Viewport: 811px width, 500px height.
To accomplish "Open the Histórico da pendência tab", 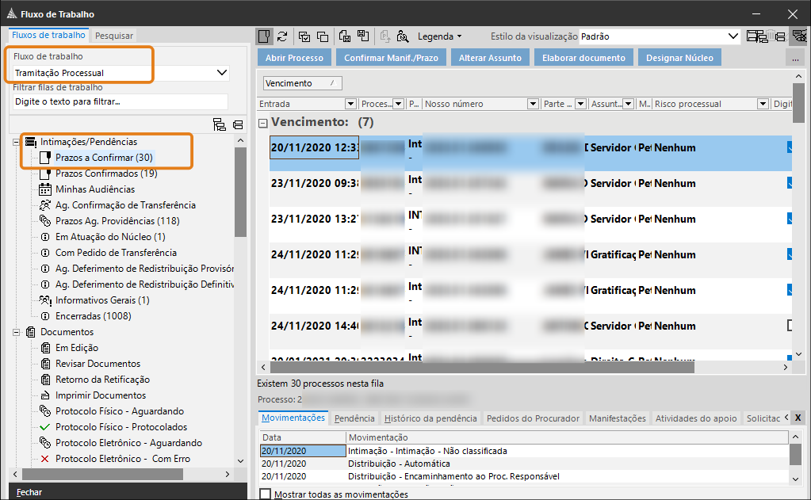I will pyautogui.click(x=430, y=418).
